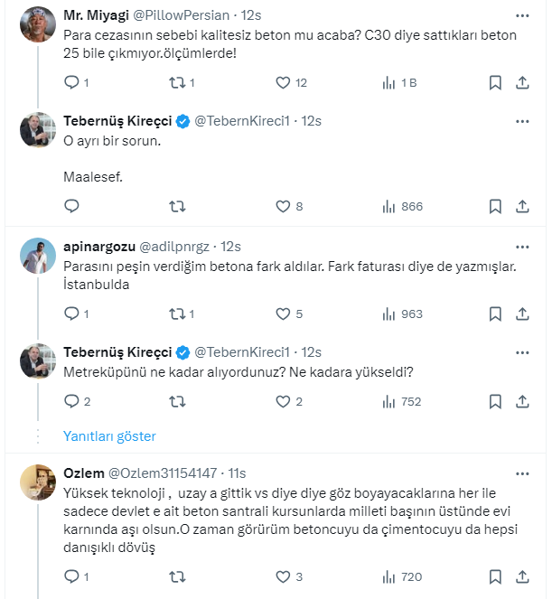Image resolution: width=552 pixels, height=599 pixels.
Task: Retweet Mr. Miyagi's tweet
Action: pyautogui.click(x=177, y=83)
